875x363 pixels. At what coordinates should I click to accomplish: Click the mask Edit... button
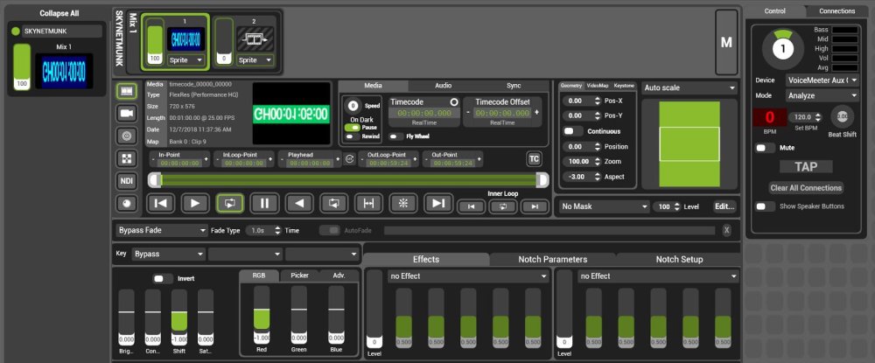724,206
